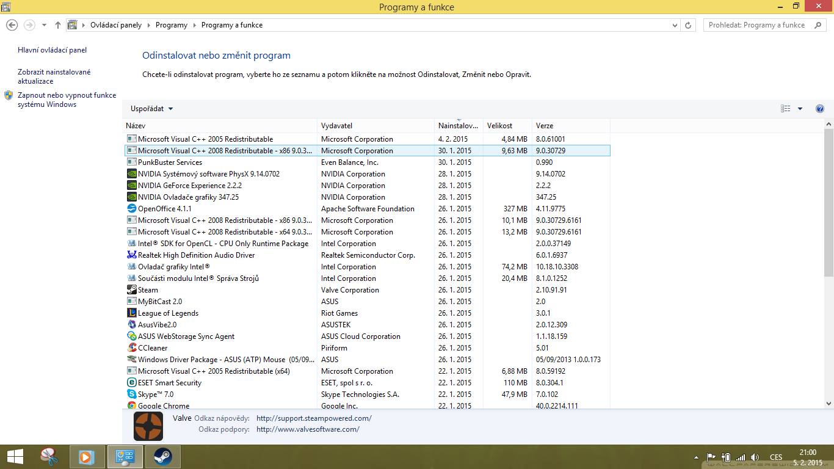
Task: Click the refresh button in address bar
Action: point(688,25)
